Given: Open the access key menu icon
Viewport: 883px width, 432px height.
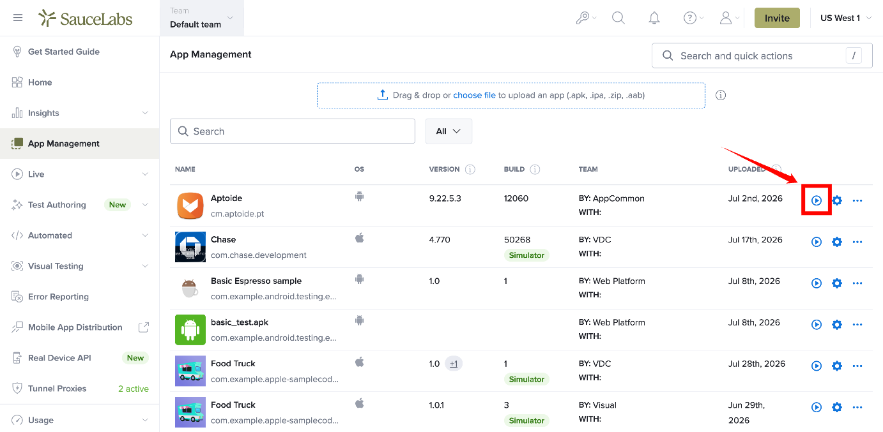Looking at the screenshot, I should (583, 18).
